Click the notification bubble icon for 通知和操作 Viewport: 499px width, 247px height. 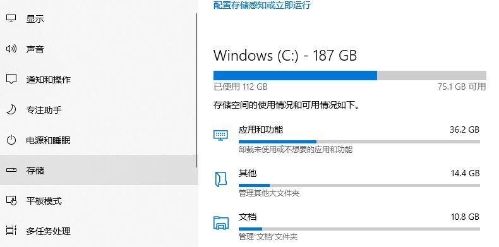coord(11,79)
